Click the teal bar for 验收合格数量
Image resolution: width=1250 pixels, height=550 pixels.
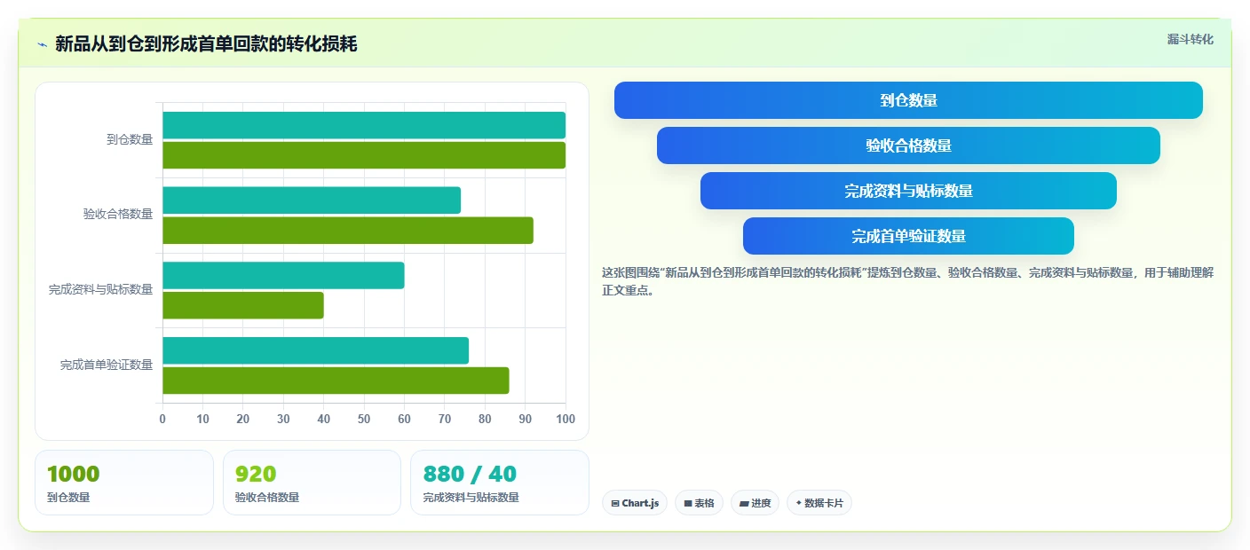312,200
